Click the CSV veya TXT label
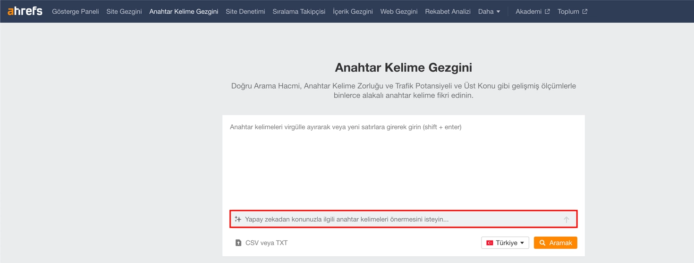694x263 pixels. click(x=266, y=243)
